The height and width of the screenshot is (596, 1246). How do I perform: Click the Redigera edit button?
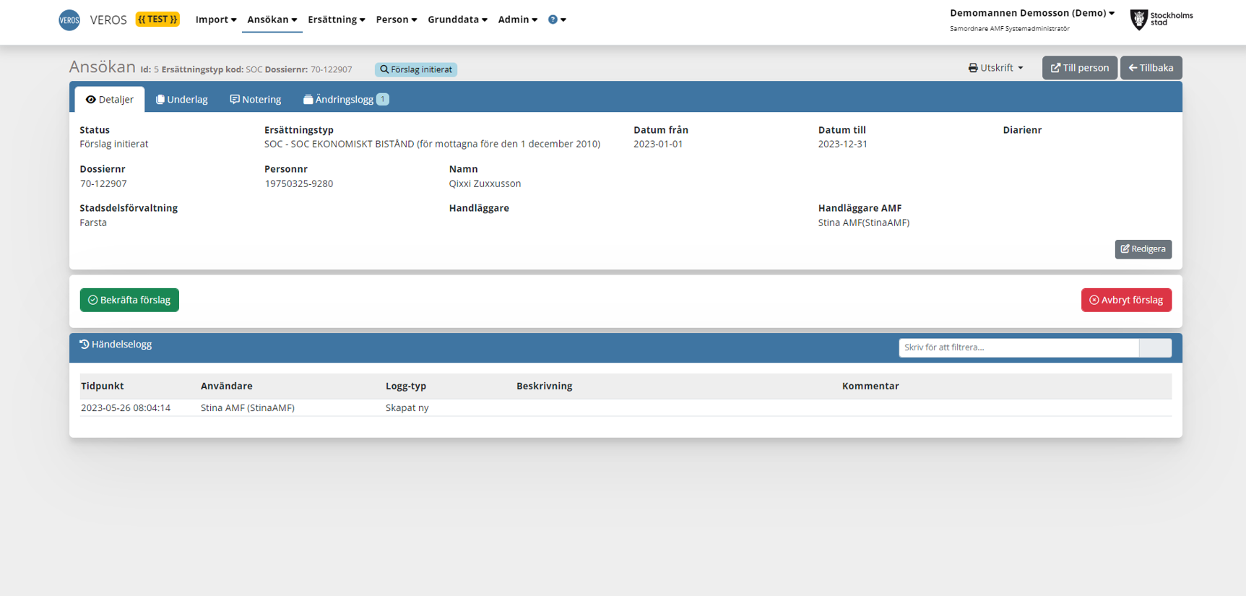1143,249
